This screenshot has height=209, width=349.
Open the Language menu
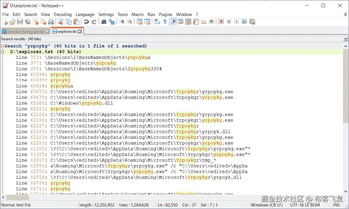[x=85, y=14]
